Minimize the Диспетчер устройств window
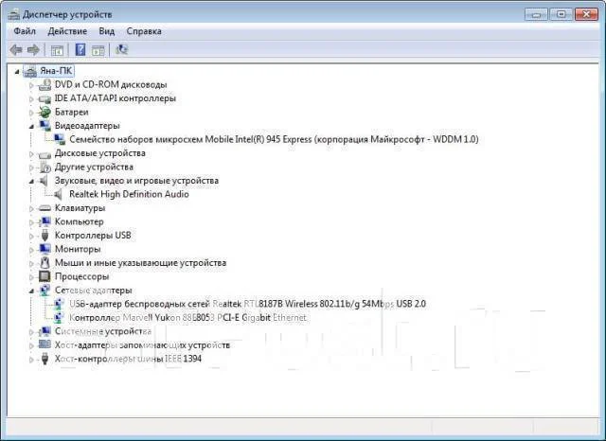 point(537,15)
